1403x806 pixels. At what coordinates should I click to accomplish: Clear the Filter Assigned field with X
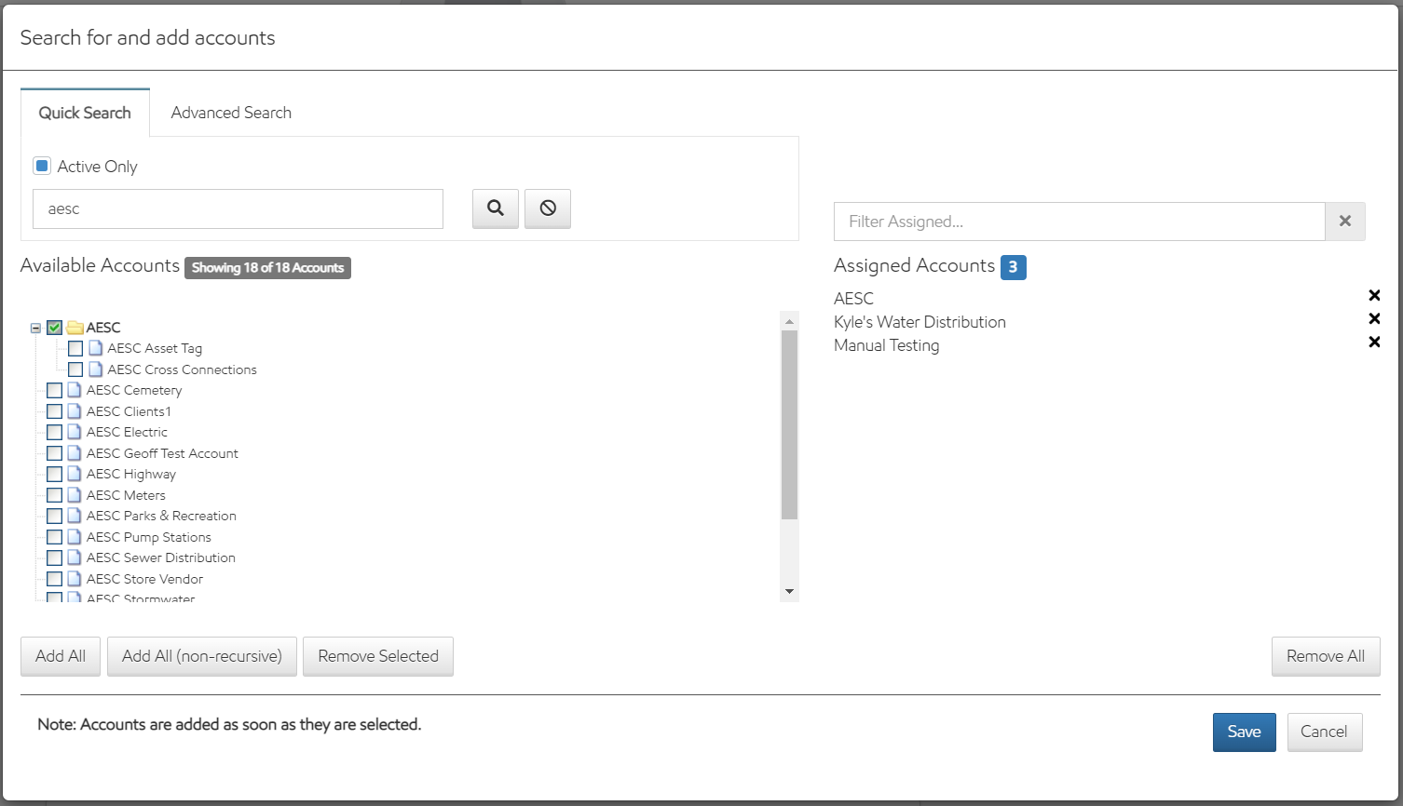pyautogui.click(x=1344, y=222)
